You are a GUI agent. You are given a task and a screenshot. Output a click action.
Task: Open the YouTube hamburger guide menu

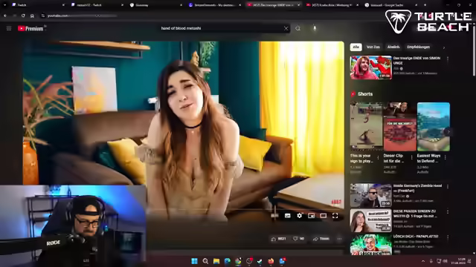[9, 28]
